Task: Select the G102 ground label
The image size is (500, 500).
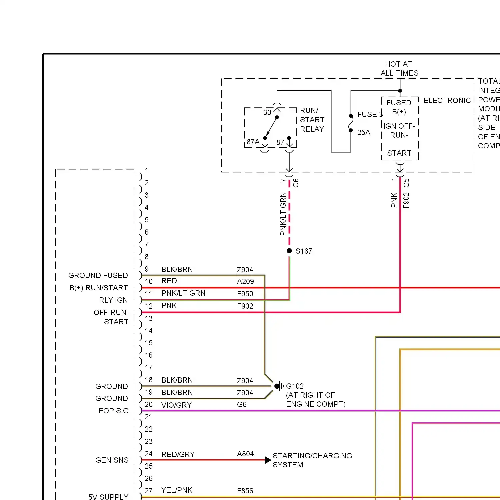Action: click(295, 386)
